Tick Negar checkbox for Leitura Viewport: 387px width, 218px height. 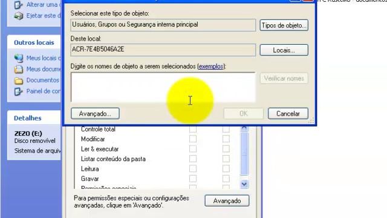[226, 168]
